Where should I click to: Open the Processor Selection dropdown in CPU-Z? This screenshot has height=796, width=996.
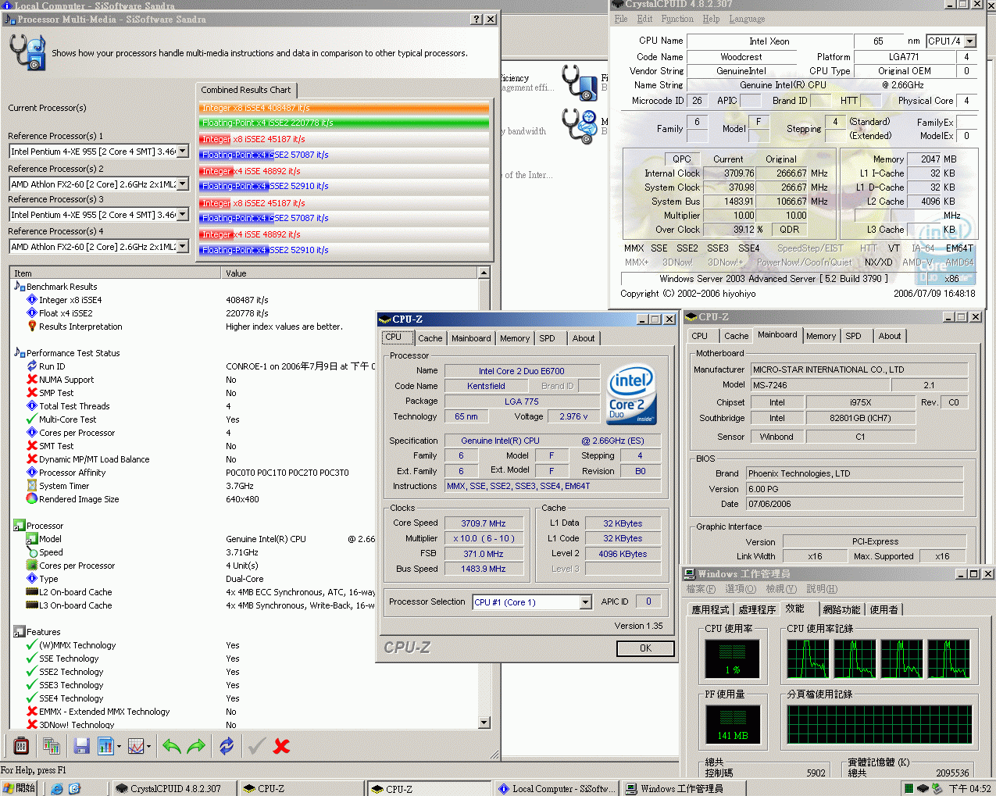585,602
